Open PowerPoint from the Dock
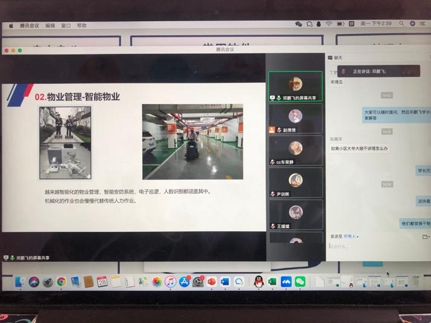Image resolution: width=431 pixels, height=323 pixels. pos(212,281)
